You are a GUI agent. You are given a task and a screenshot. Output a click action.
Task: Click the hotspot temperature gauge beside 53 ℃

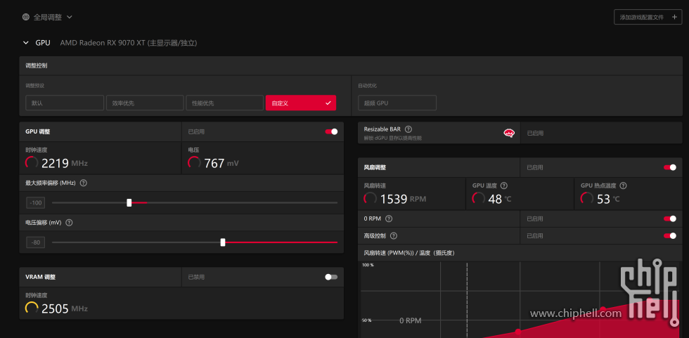(587, 199)
